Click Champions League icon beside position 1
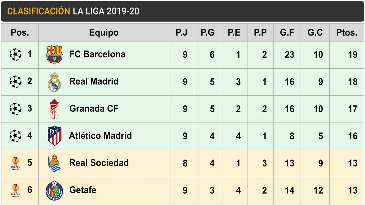The height and width of the screenshot is (205, 365). pos(16,55)
